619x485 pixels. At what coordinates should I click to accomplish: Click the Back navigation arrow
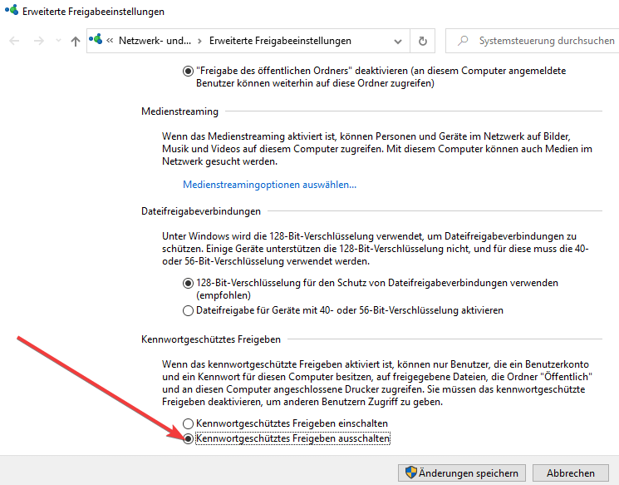[x=14, y=41]
